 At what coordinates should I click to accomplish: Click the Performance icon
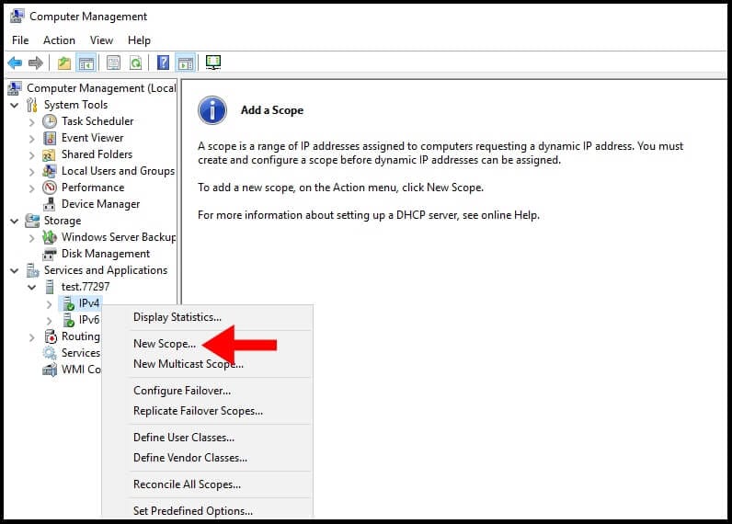[x=50, y=188]
